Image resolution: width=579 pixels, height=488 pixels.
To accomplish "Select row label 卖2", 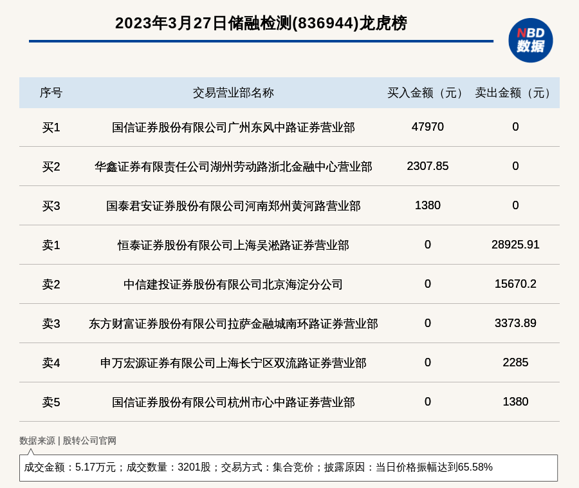I will coord(51,285).
